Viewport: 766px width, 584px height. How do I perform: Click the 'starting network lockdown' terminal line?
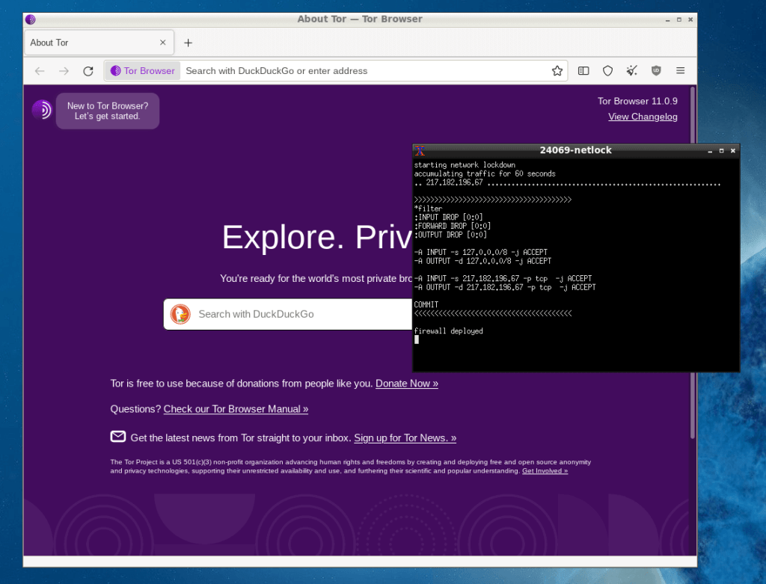point(465,165)
